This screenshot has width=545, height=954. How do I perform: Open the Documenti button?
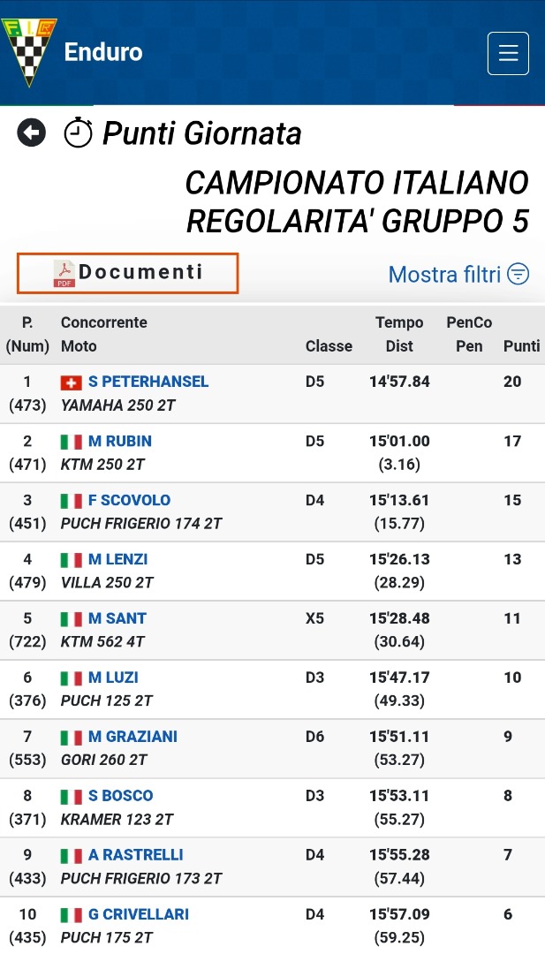(127, 273)
